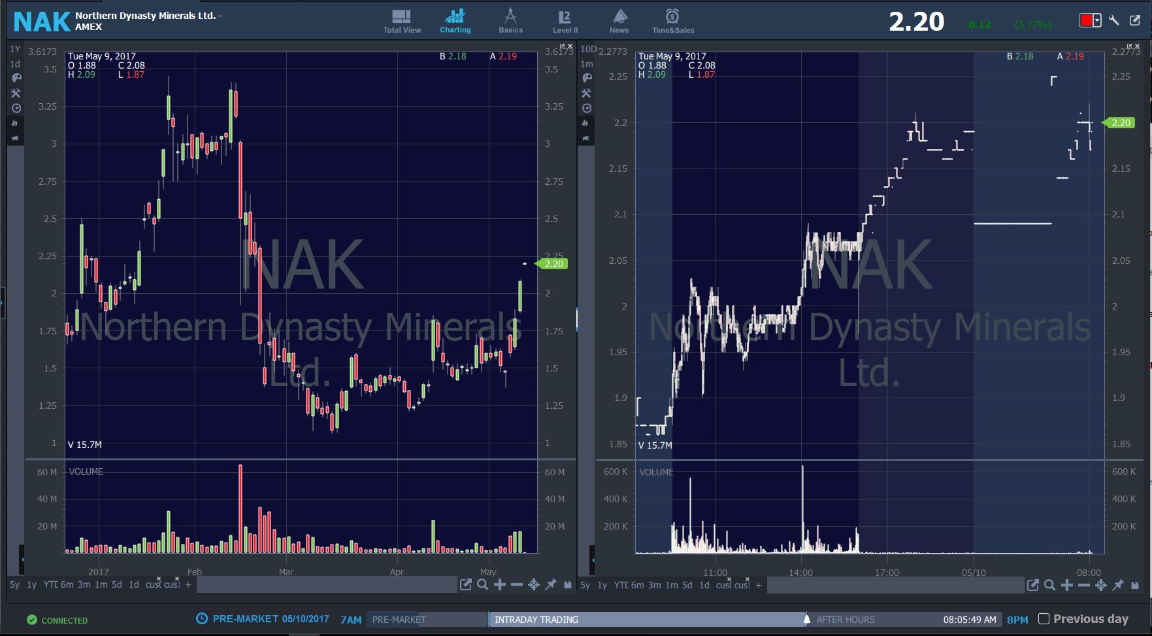Zoom in on the left chart
Image resolution: width=1152 pixels, height=636 pixels.
tap(500, 585)
